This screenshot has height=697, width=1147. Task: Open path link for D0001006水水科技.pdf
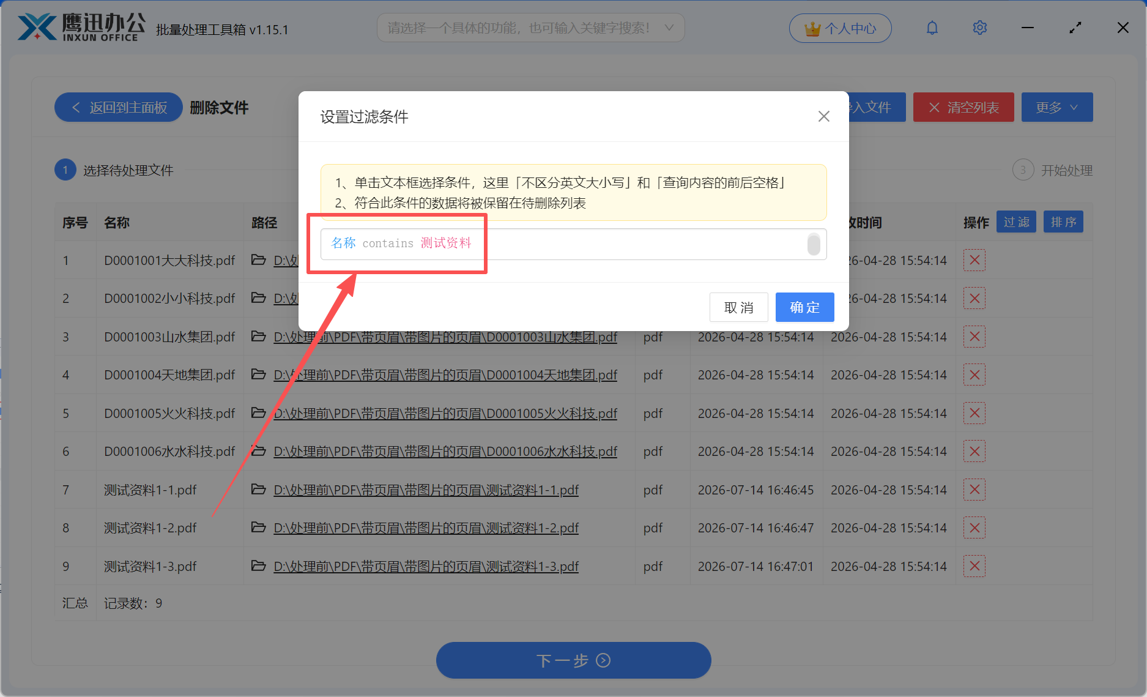click(445, 452)
